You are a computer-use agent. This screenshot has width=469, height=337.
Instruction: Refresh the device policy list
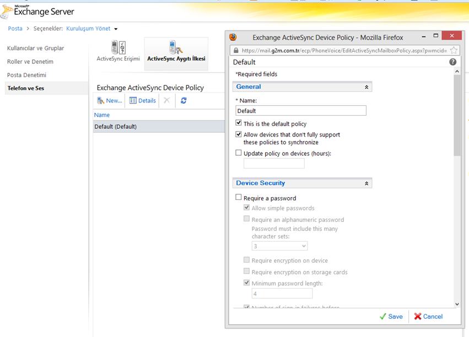click(x=184, y=100)
